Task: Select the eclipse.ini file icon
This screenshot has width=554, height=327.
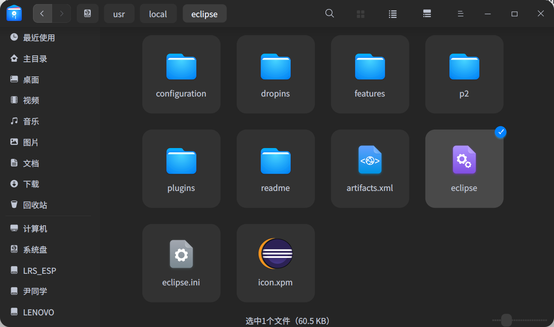Action: click(x=181, y=254)
